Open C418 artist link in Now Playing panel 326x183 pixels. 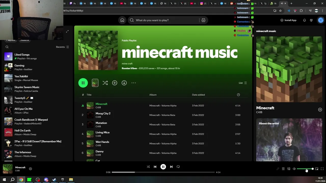[x=259, y=112]
